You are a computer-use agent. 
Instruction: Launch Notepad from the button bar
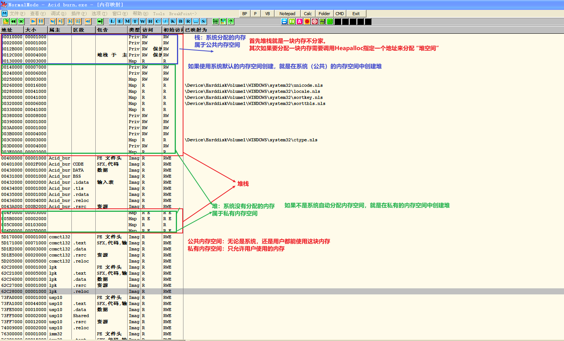tap(288, 14)
